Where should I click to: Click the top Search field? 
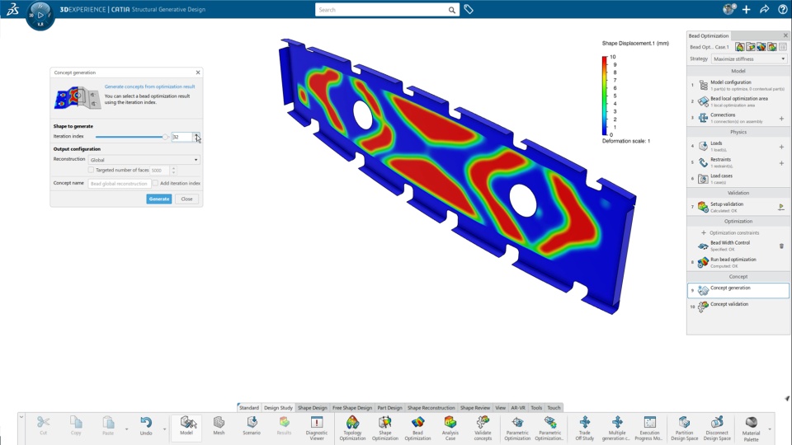[x=382, y=10]
